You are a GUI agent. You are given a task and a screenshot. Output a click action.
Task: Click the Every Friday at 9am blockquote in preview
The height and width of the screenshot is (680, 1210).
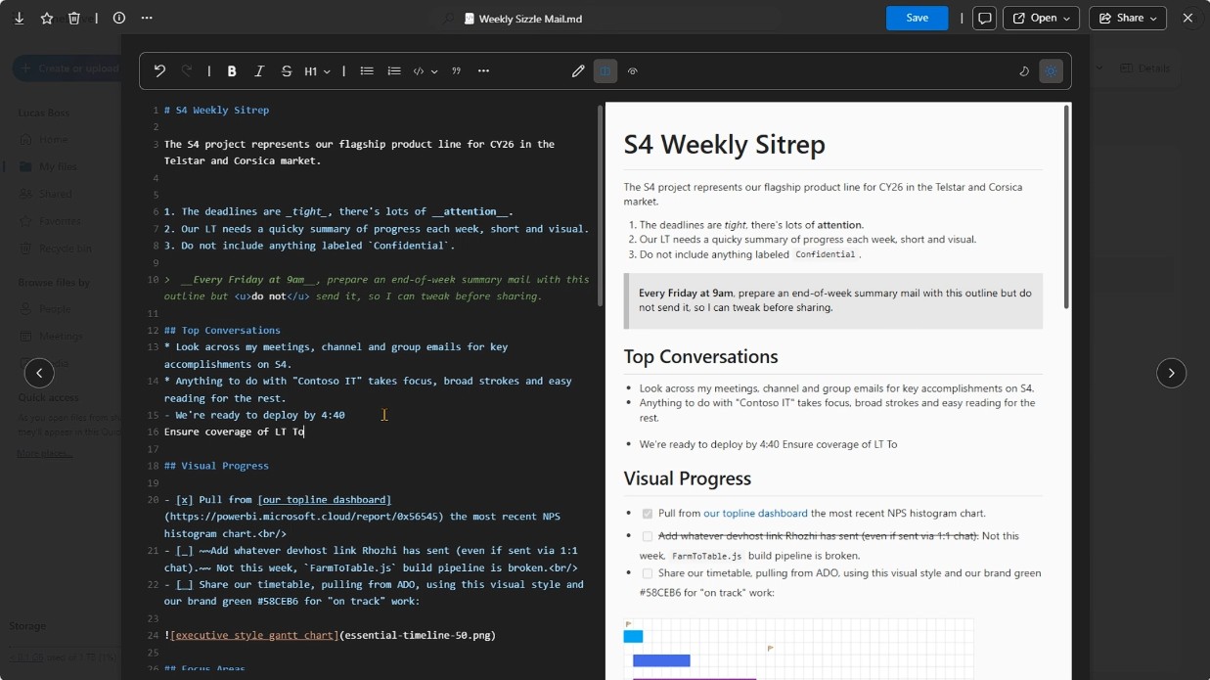pyautogui.click(x=833, y=299)
